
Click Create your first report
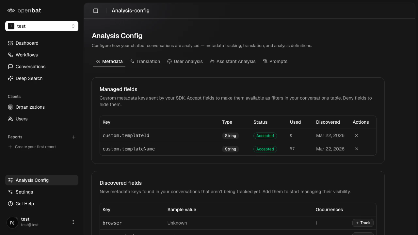coord(35,147)
